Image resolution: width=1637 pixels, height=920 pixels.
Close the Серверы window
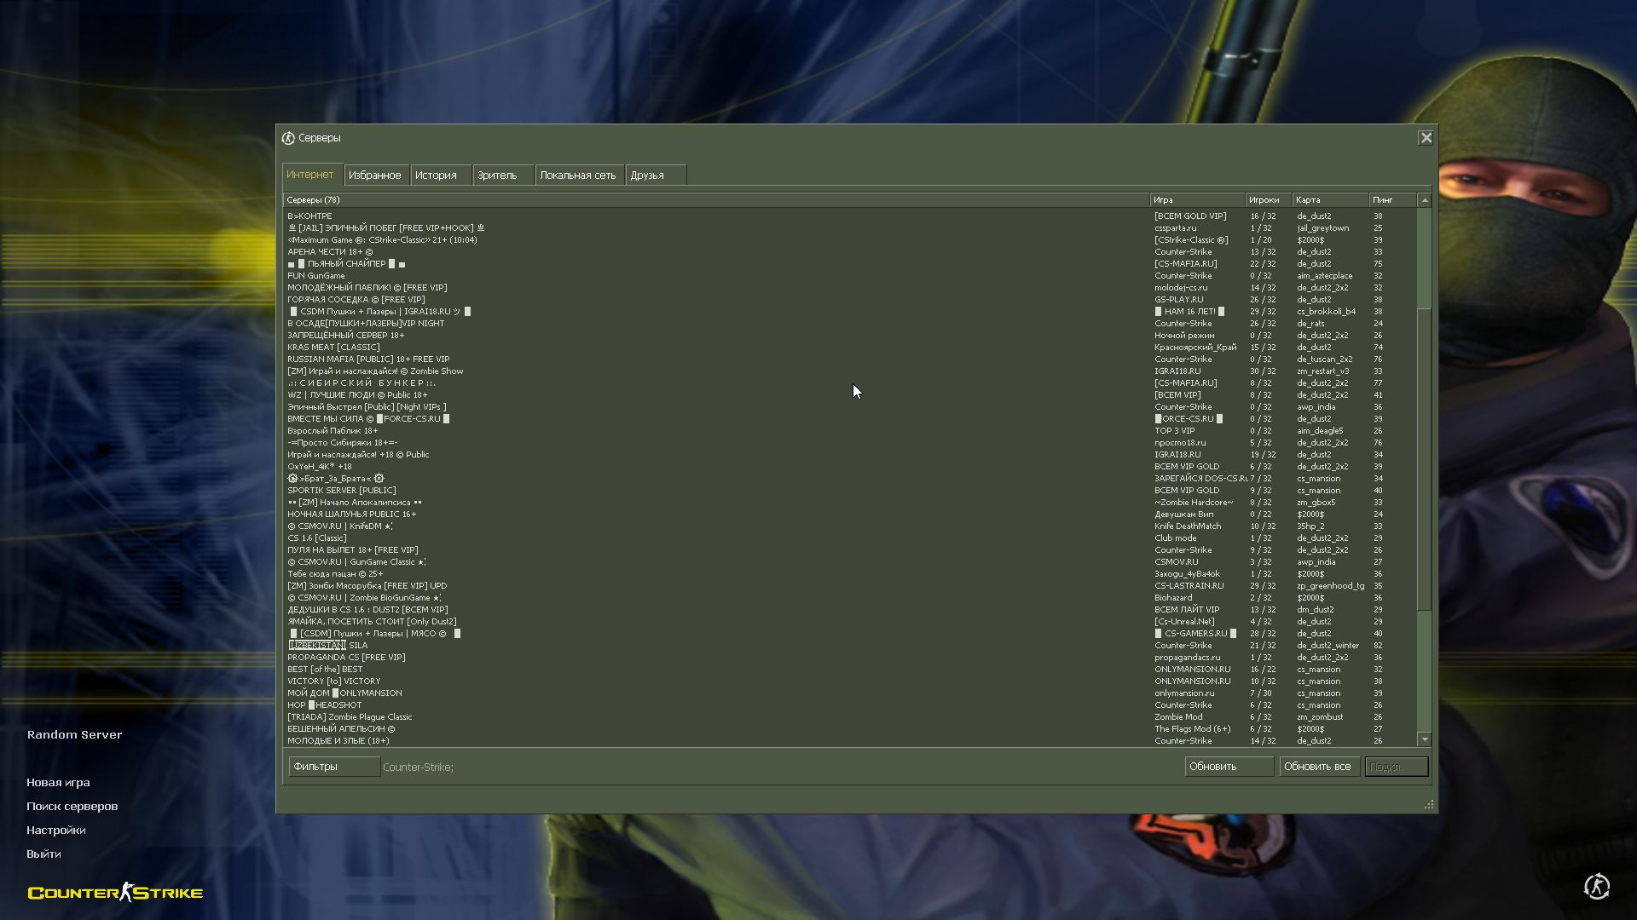(x=1426, y=138)
